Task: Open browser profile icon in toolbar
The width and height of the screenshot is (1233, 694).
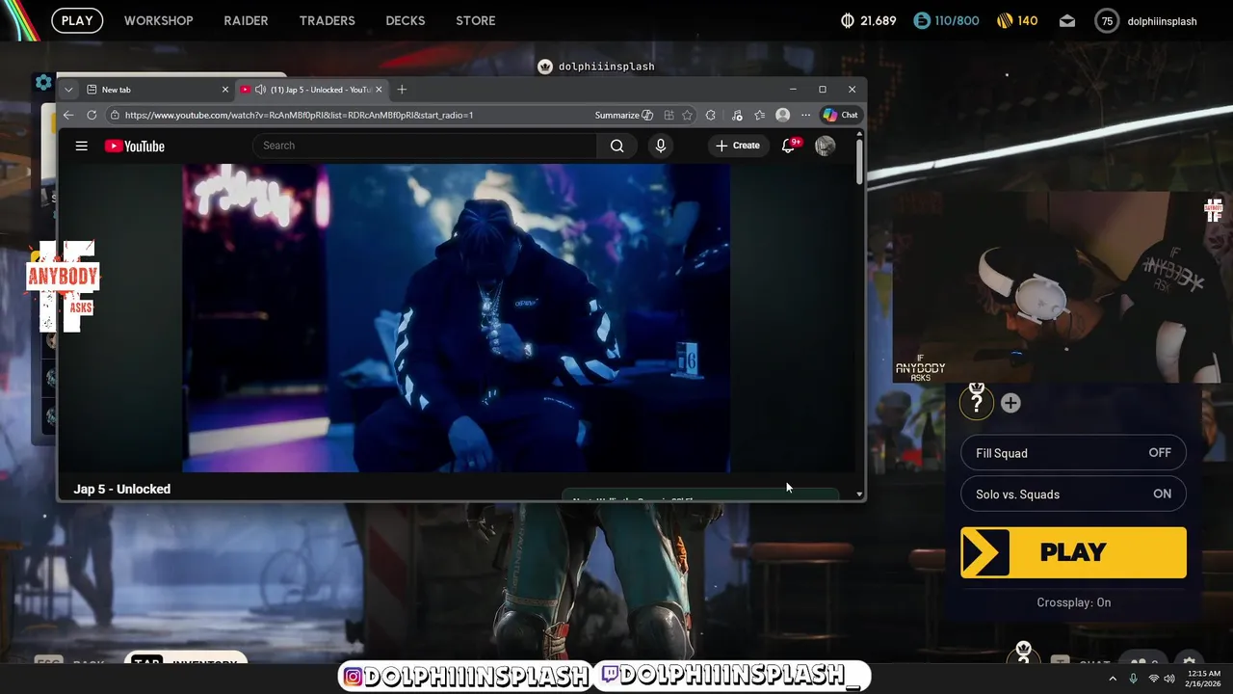Action: tap(783, 115)
